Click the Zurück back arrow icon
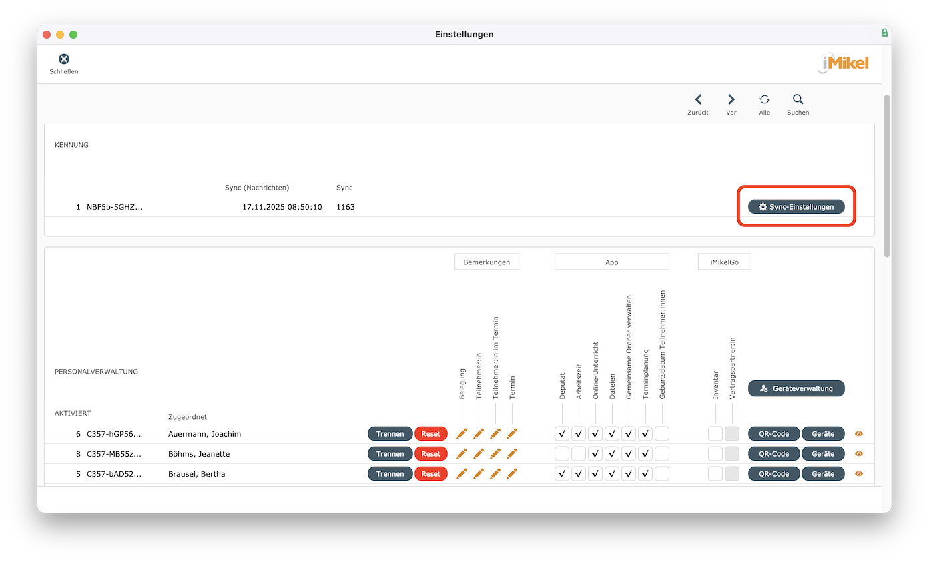Image resolution: width=929 pixels, height=562 pixels. point(698,100)
